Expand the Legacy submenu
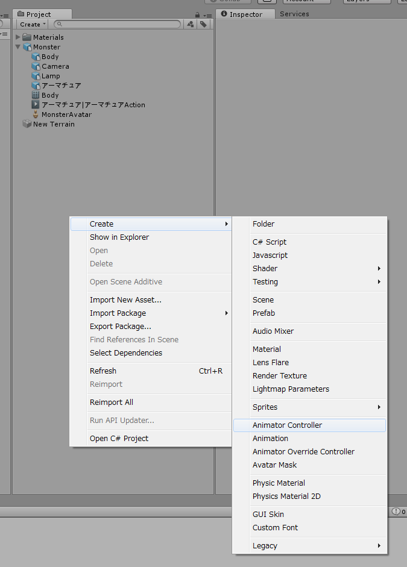 coord(310,546)
